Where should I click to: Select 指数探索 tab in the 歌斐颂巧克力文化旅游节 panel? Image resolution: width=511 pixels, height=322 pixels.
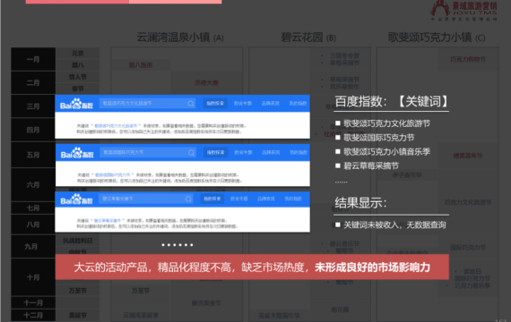pos(215,104)
